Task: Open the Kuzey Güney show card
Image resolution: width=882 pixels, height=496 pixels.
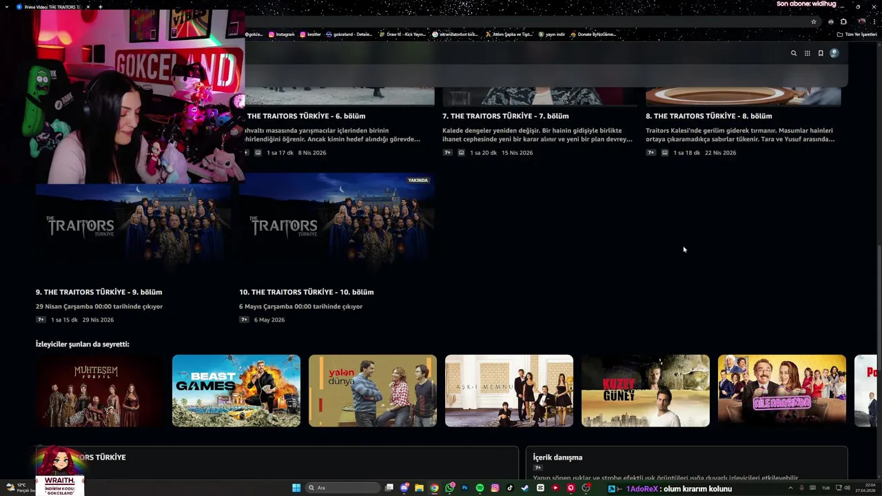Action: click(x=646, y=391)
